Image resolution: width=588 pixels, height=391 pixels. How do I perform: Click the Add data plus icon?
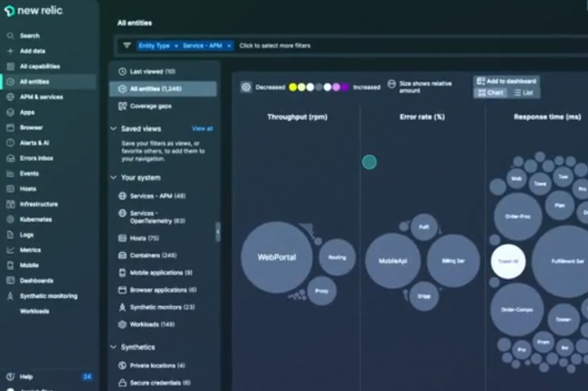pyautogui.click(x=10, y=51)
